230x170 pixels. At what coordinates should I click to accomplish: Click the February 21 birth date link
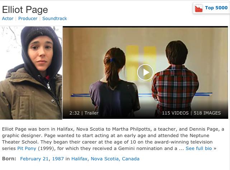pos(34,159)
